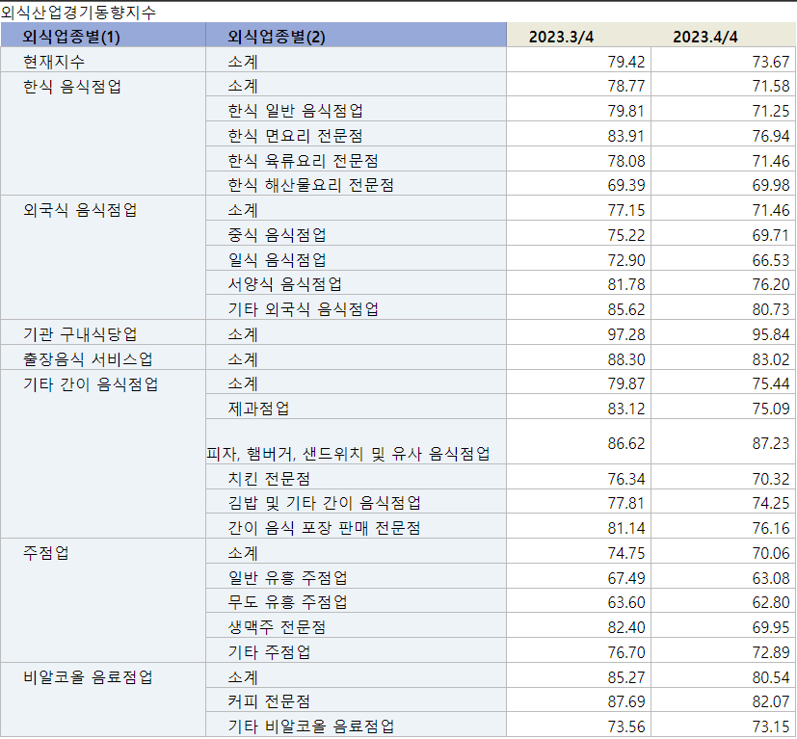
Task: Select the value 73.67
Action: 771,62
